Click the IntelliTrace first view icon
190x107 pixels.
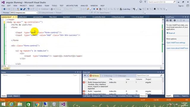(x=167, y=21)
